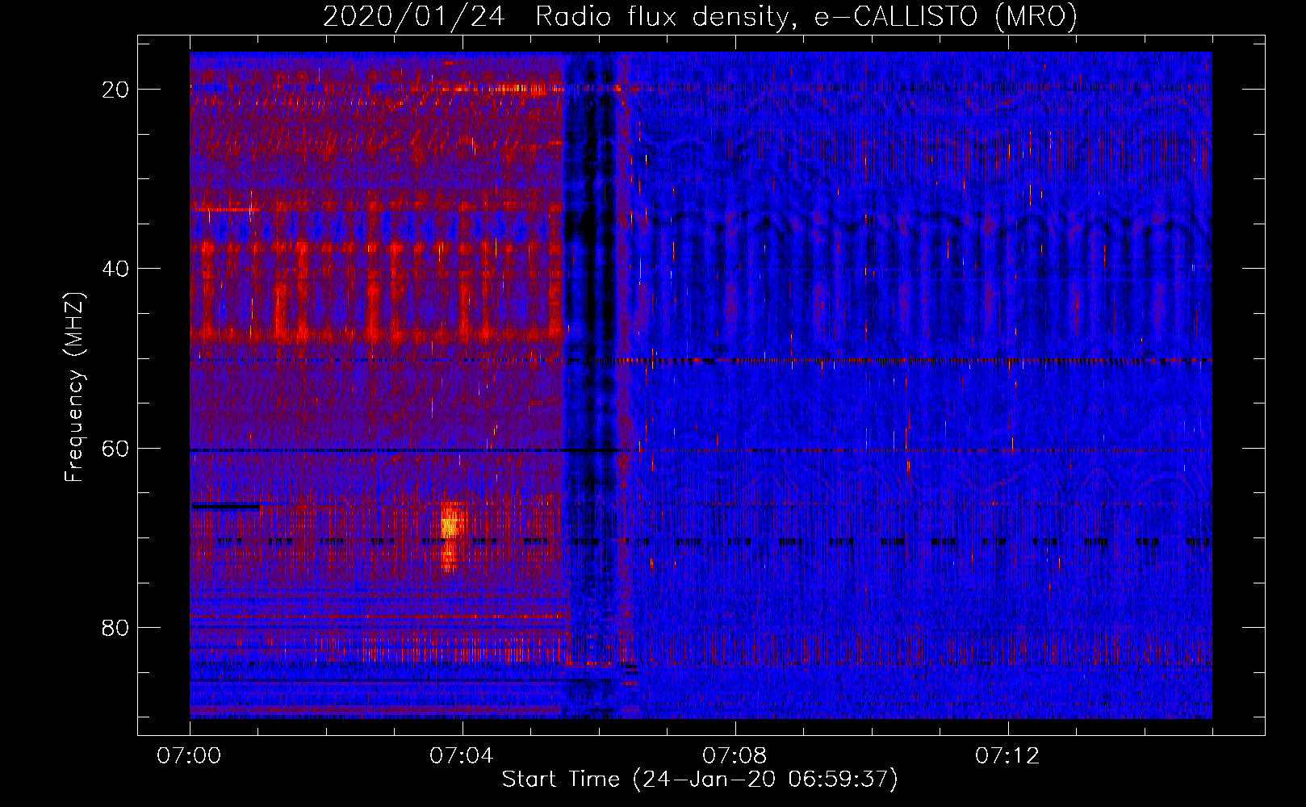The width and height of the screenshot is (1306, 807).
Task: Click the 07:04 time axis label
Action: pos(462,756)
